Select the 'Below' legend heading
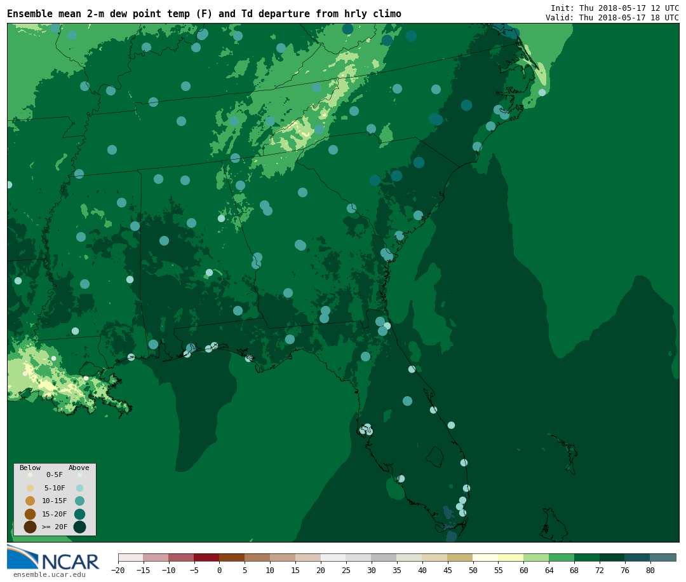 pos(30,468)
